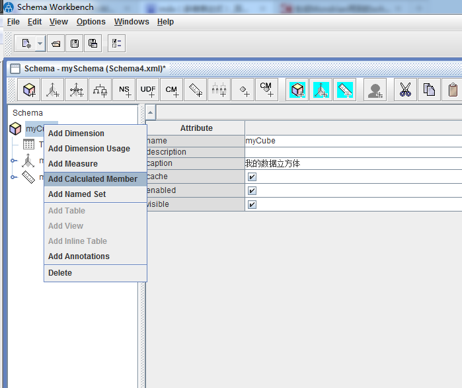
Task: Choose Add Measure from context menu
Action: (x=95, y=164)
